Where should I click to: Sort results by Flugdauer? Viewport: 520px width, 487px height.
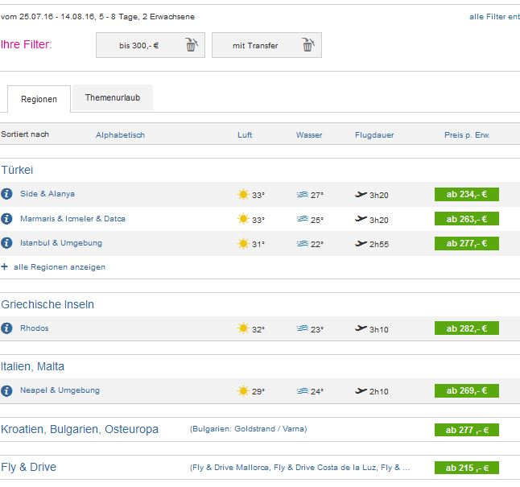coord(374,134)
